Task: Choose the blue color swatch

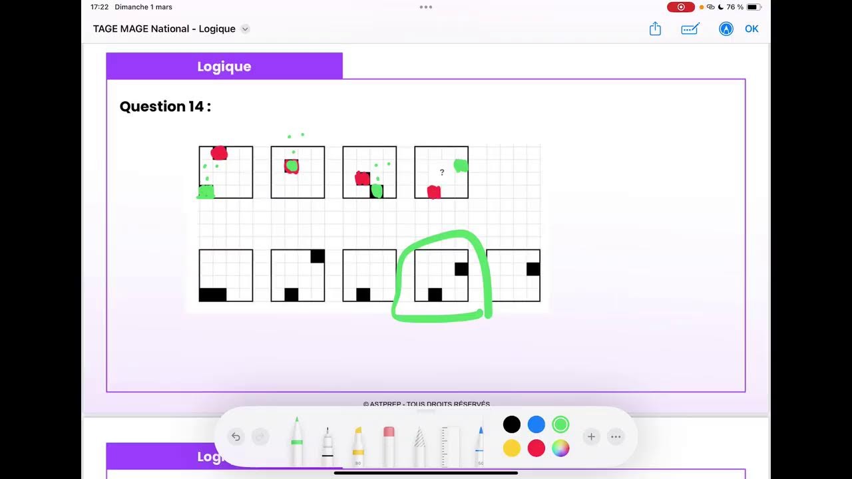Action: 536,424
